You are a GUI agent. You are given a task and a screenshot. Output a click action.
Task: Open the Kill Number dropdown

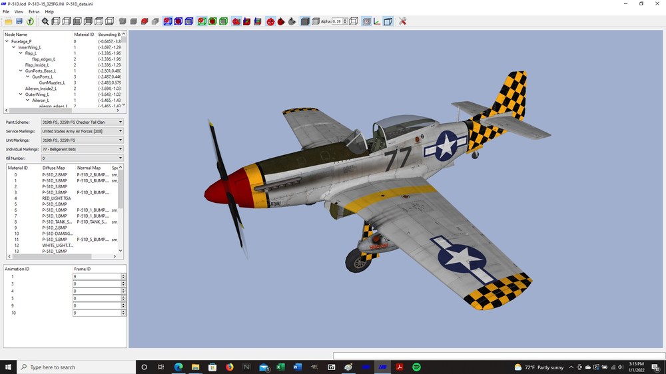[82, 158]
